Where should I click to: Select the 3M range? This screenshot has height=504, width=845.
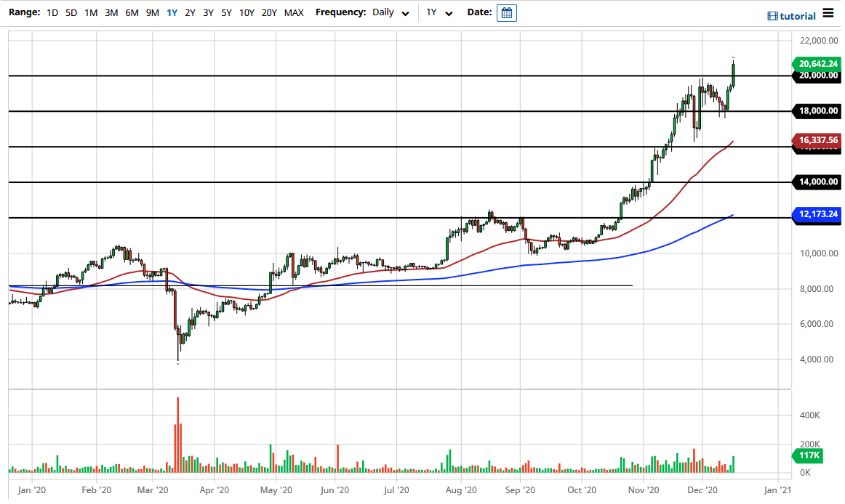pyautogui.click(x=111, y=12)
